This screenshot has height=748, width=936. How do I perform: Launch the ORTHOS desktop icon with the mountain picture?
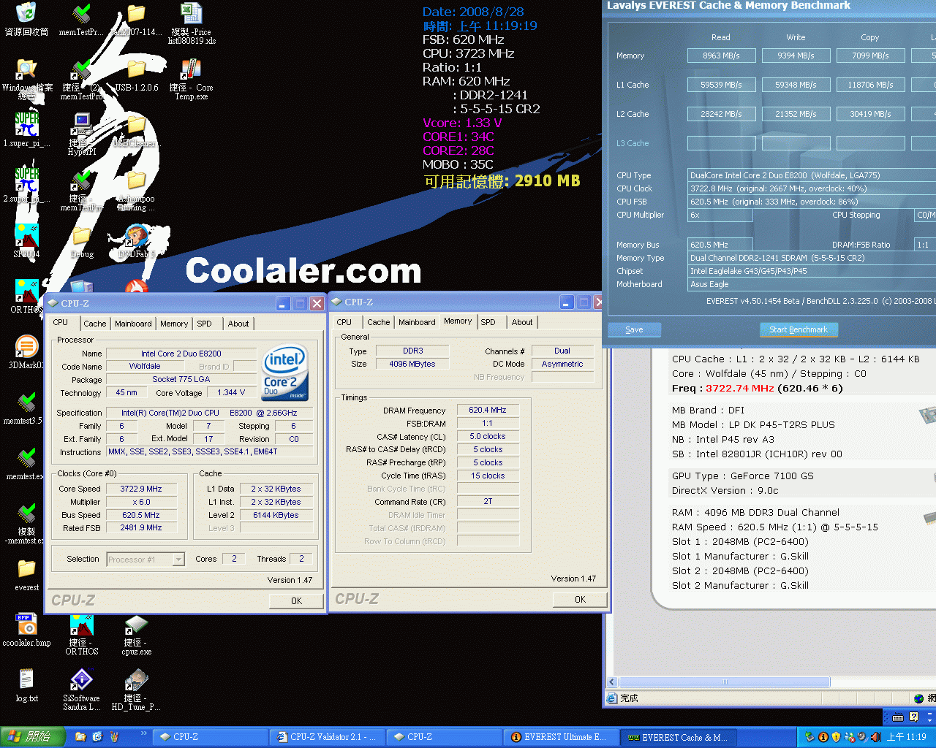click(x=26, y=291)
